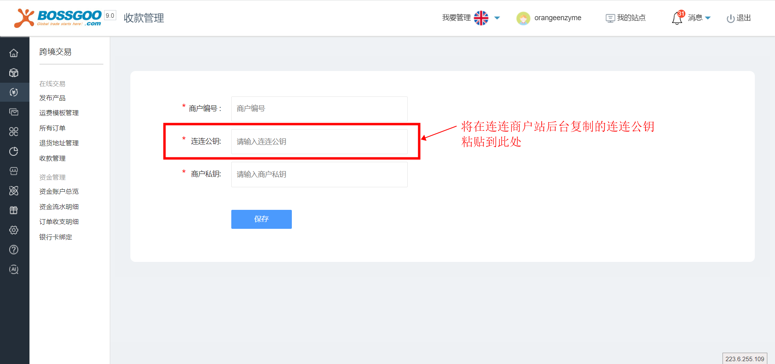The image size is (775, 364).
Task: Click the 商户私钥 field label
Action: tap(206, 174)
